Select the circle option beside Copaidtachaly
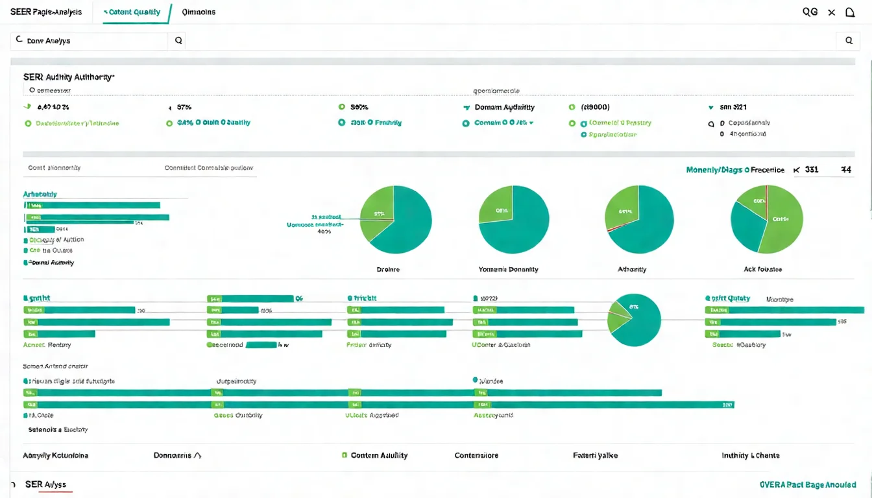The height and width of the screenshot is (498, 872). pyautogui.click(x=711, y=123)
